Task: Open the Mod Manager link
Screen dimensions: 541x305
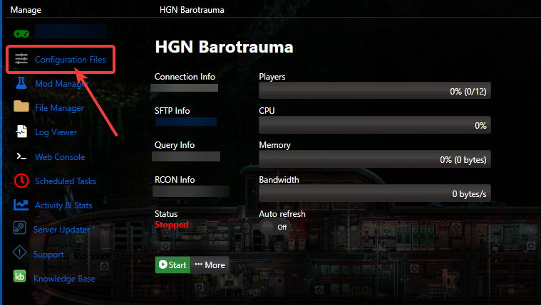Action: tap(62, 84)
